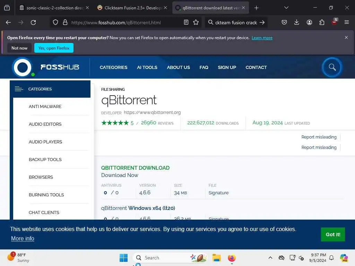Open notifications bell in taskbar
This screenshot has width=355, height=266.
coord(331,258)
